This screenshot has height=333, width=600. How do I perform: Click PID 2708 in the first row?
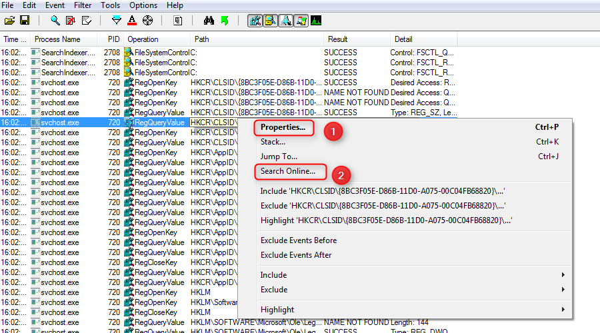click(x=112, y=53)
